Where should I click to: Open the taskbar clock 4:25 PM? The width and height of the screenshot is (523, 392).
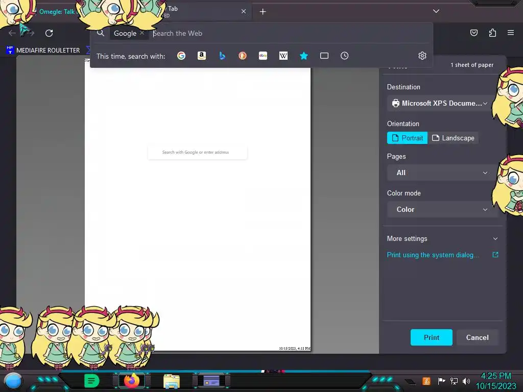[496, 381]
